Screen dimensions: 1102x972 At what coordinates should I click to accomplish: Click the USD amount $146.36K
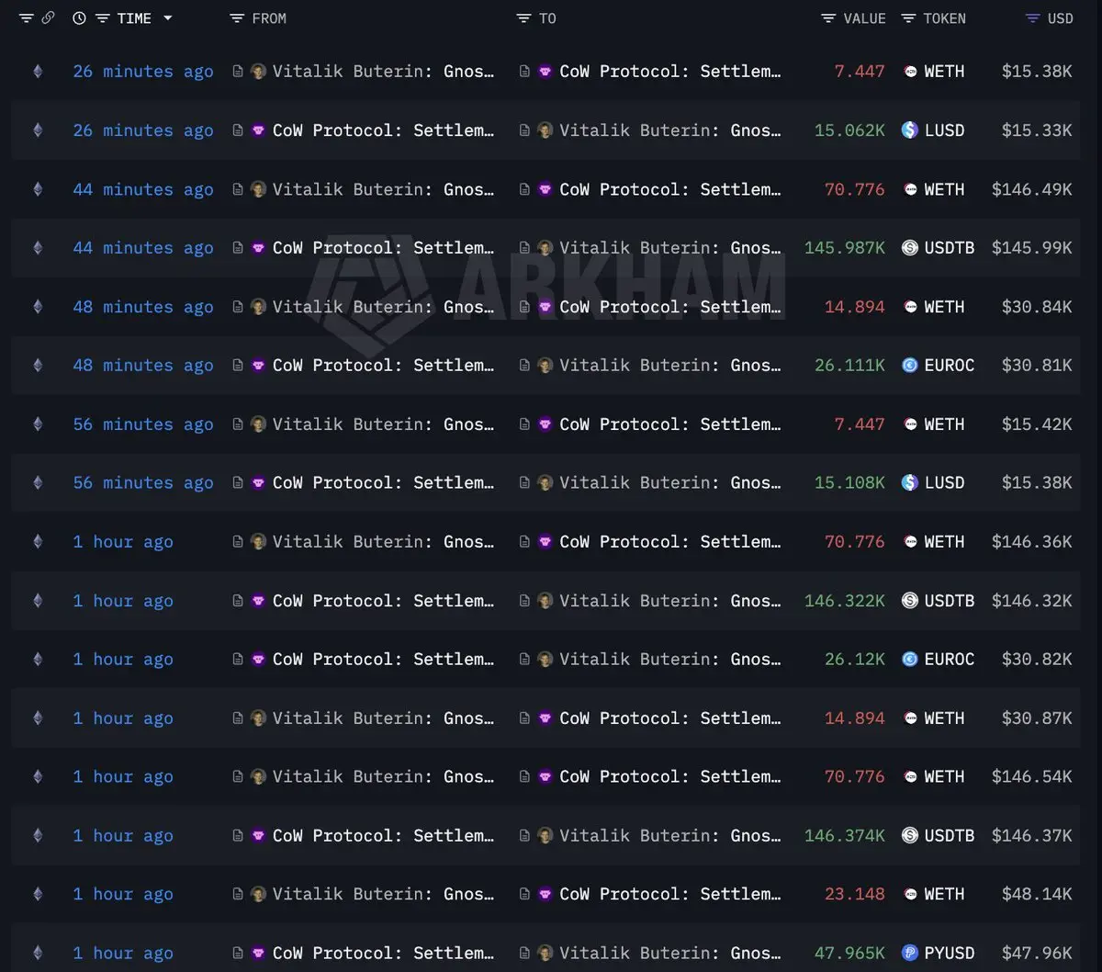tap(1031, 542)
